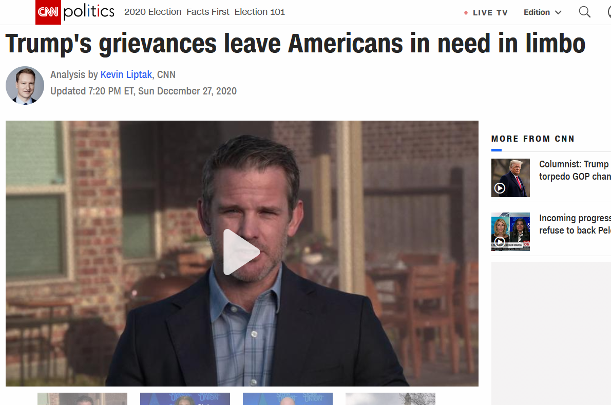Click Kevin Liptak's author photo
The height and width of the screenshot is (405, 611).
click(x=25, y=85)
